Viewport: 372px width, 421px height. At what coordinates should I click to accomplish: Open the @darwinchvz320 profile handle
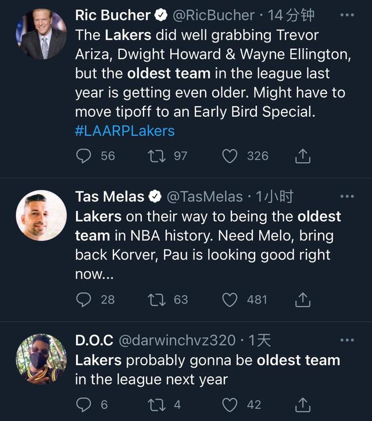(x=177, y=341)
